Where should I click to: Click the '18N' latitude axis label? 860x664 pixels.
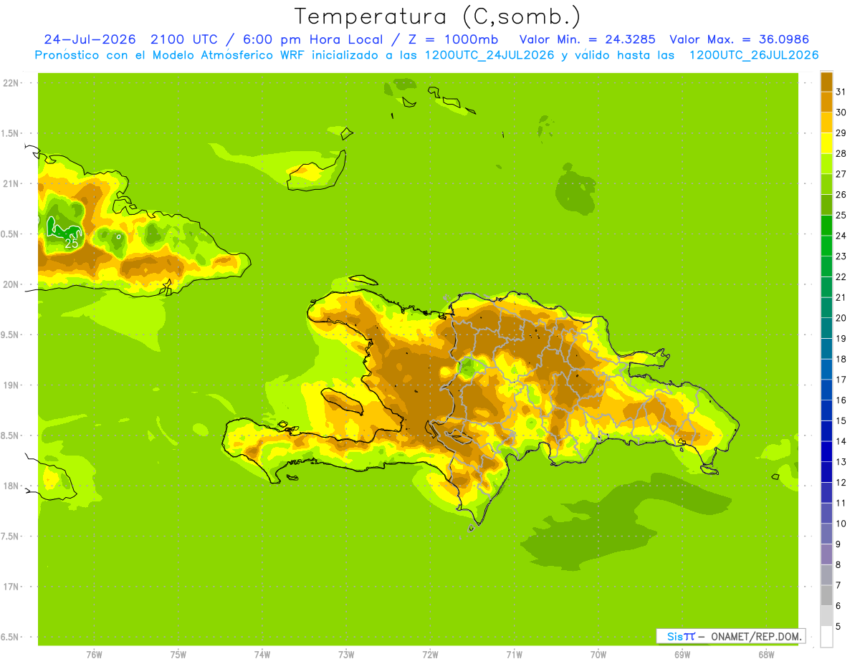(11, 486)
